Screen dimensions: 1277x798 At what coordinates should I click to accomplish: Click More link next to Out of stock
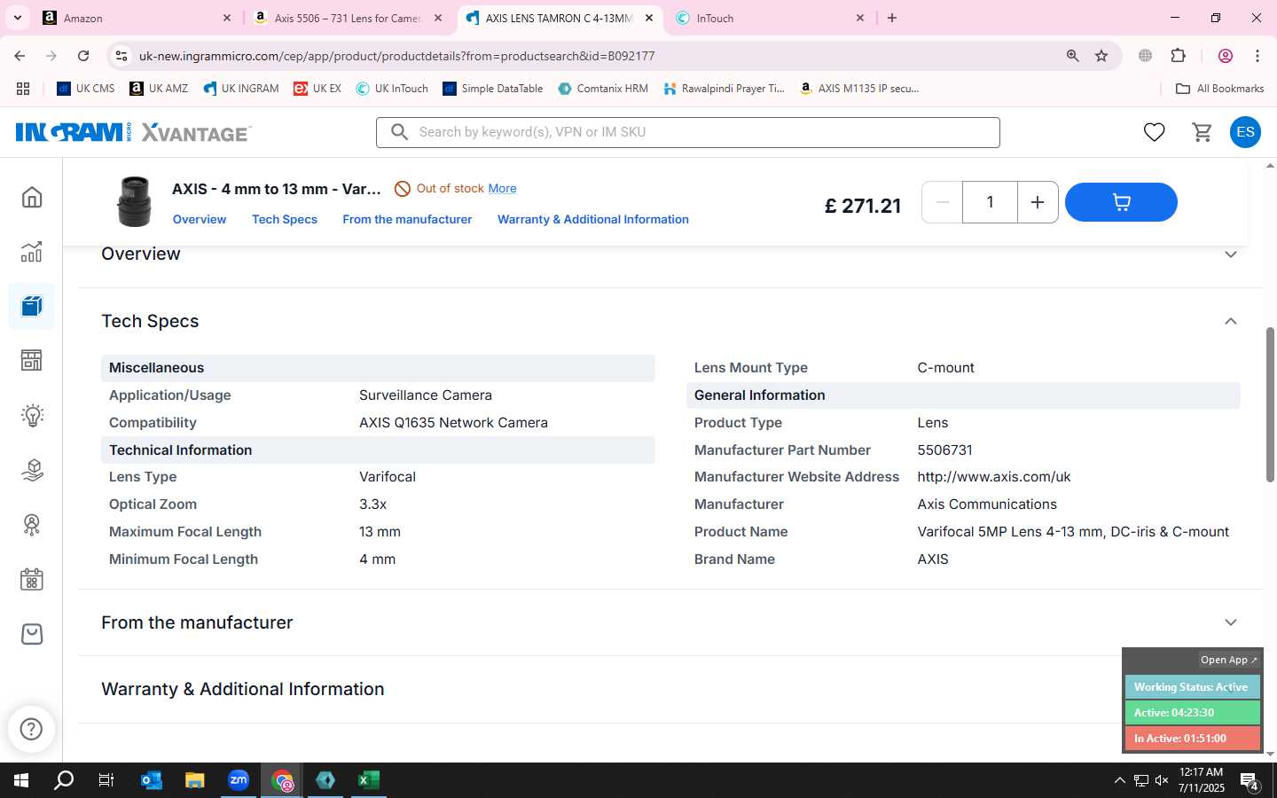(x=502, y=188)
